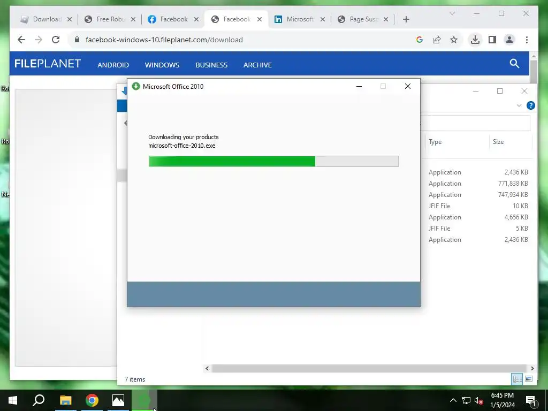Click the Microsoft Office 2010 installer title icon
548x411 pixels.
tap(136, 86)
